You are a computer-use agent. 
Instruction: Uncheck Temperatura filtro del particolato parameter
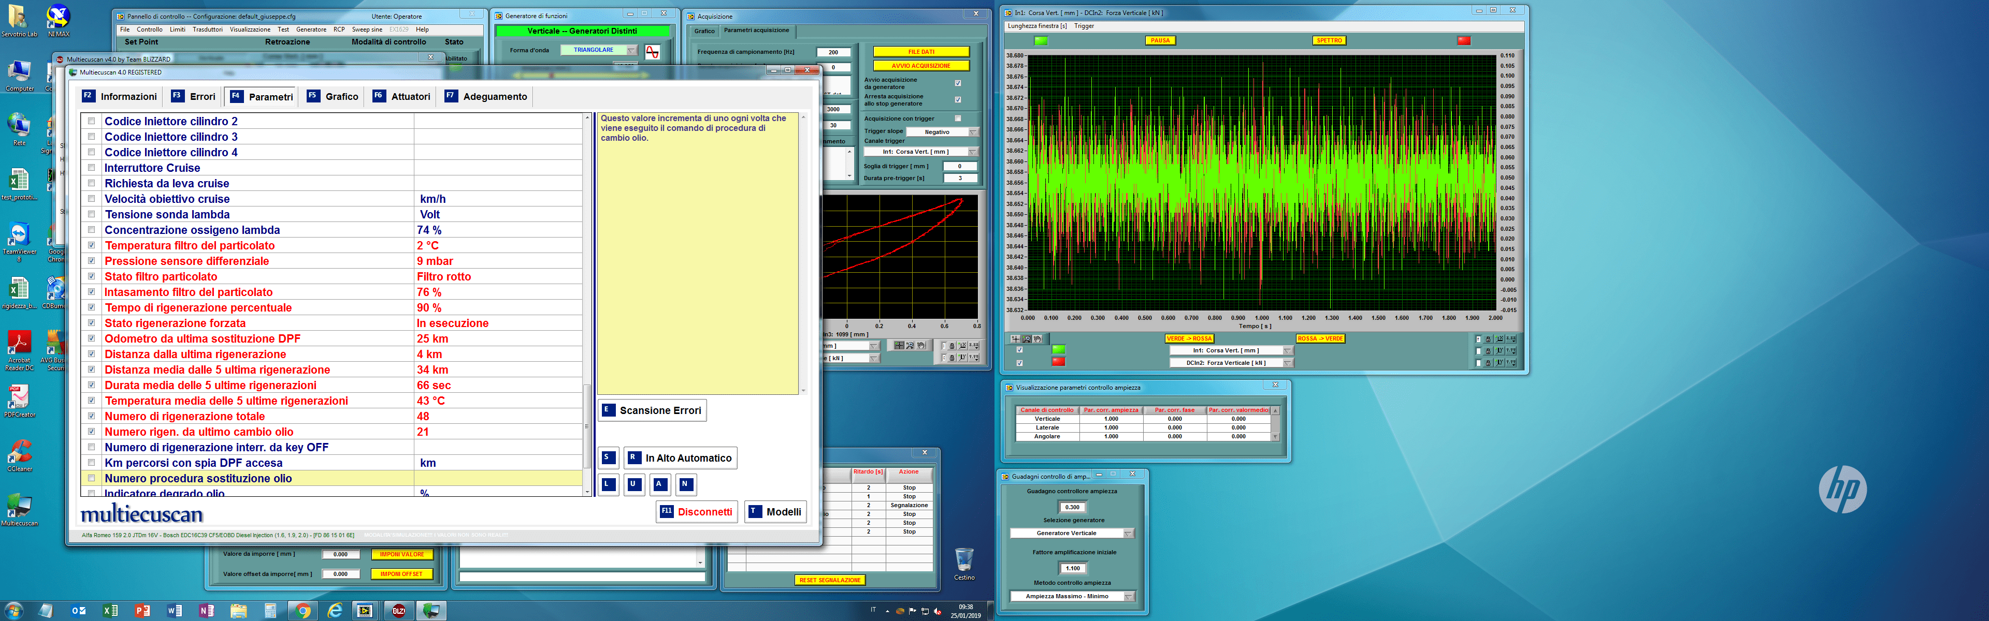[92, 245]
